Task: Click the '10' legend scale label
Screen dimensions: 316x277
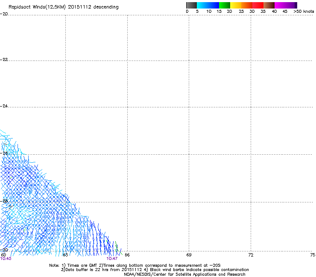Action: tap(209, 12)
